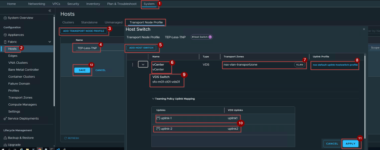Open System Overview in sidebar
380x150 pixels.
[19, 18]
